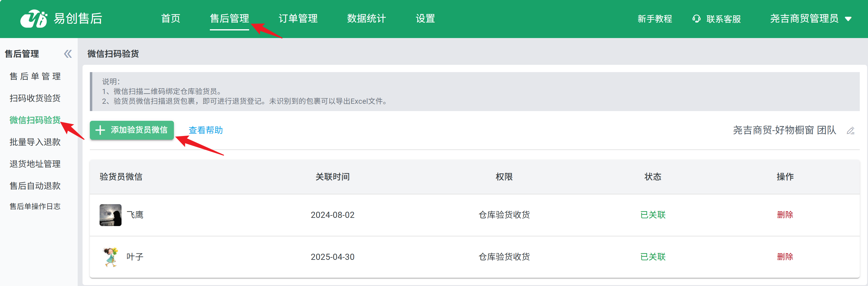This screenshot has height=286, width=868.
Task: Delete the 飞鹰 inspector entry
Action: click(x=785, y=215)
